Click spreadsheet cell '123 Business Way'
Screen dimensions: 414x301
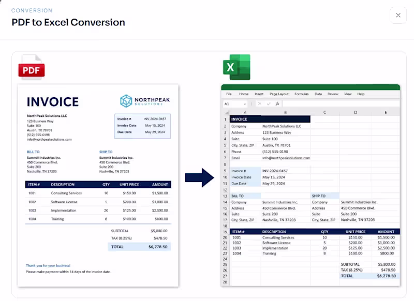pos(286,133)
